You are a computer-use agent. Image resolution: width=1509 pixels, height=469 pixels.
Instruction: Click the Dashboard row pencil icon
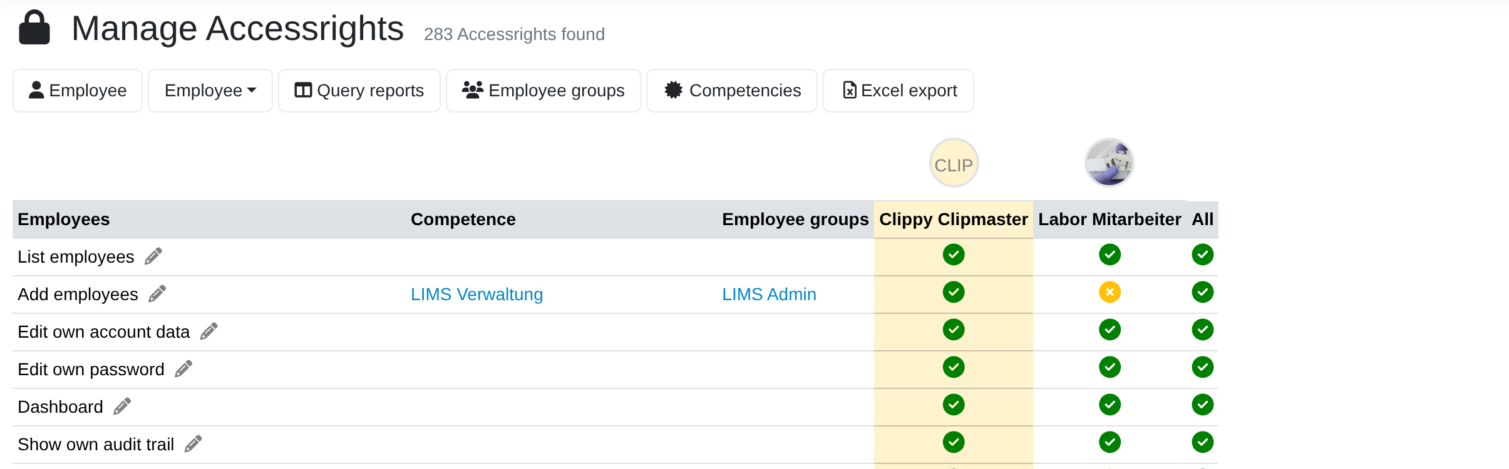coord(122,406)
